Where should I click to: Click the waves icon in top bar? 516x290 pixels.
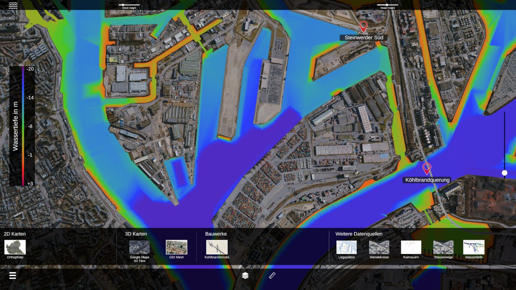point(13,5)
